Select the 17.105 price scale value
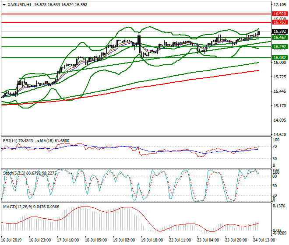Viewport: 289px width, 245px height. (x=280, y=5)
